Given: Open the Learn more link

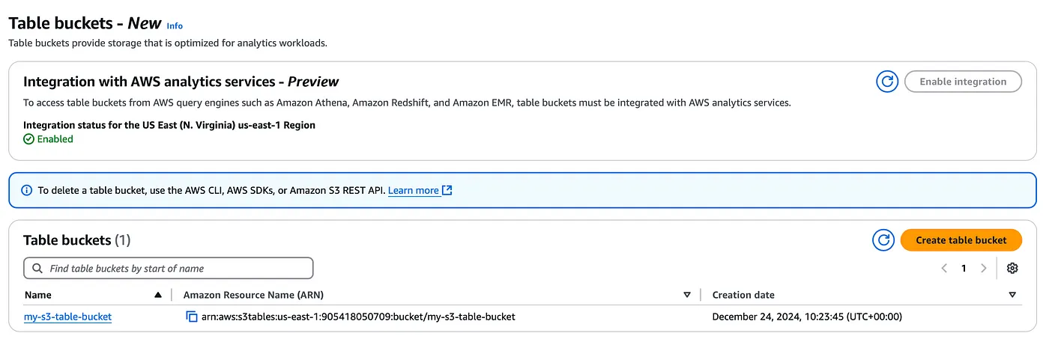Looking at the screenshot, I should pyautogui.click(x=414, y=190).
